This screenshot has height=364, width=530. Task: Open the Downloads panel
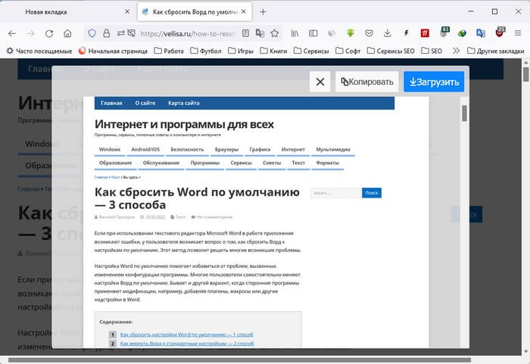pyautogui.click(x=388, y=33)
